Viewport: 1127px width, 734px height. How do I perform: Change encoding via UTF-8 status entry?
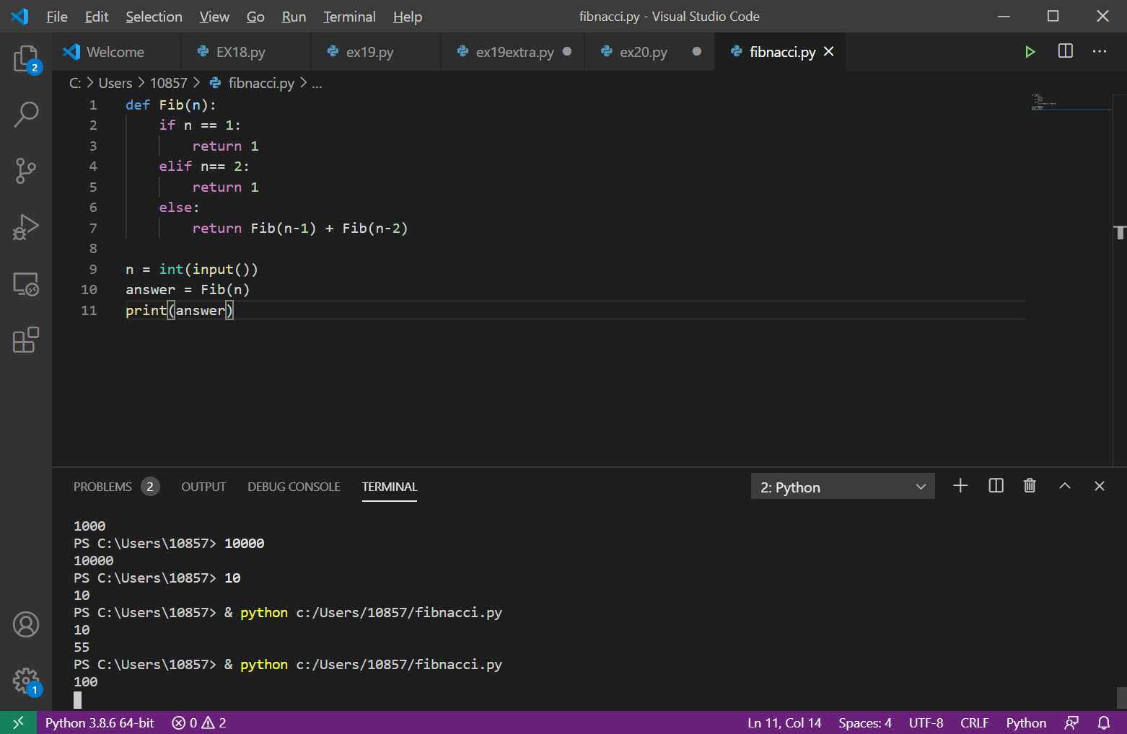[926, 722]
